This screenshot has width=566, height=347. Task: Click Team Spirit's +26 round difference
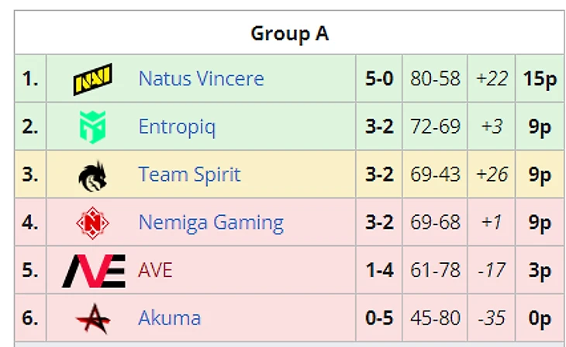click(492, 175)
